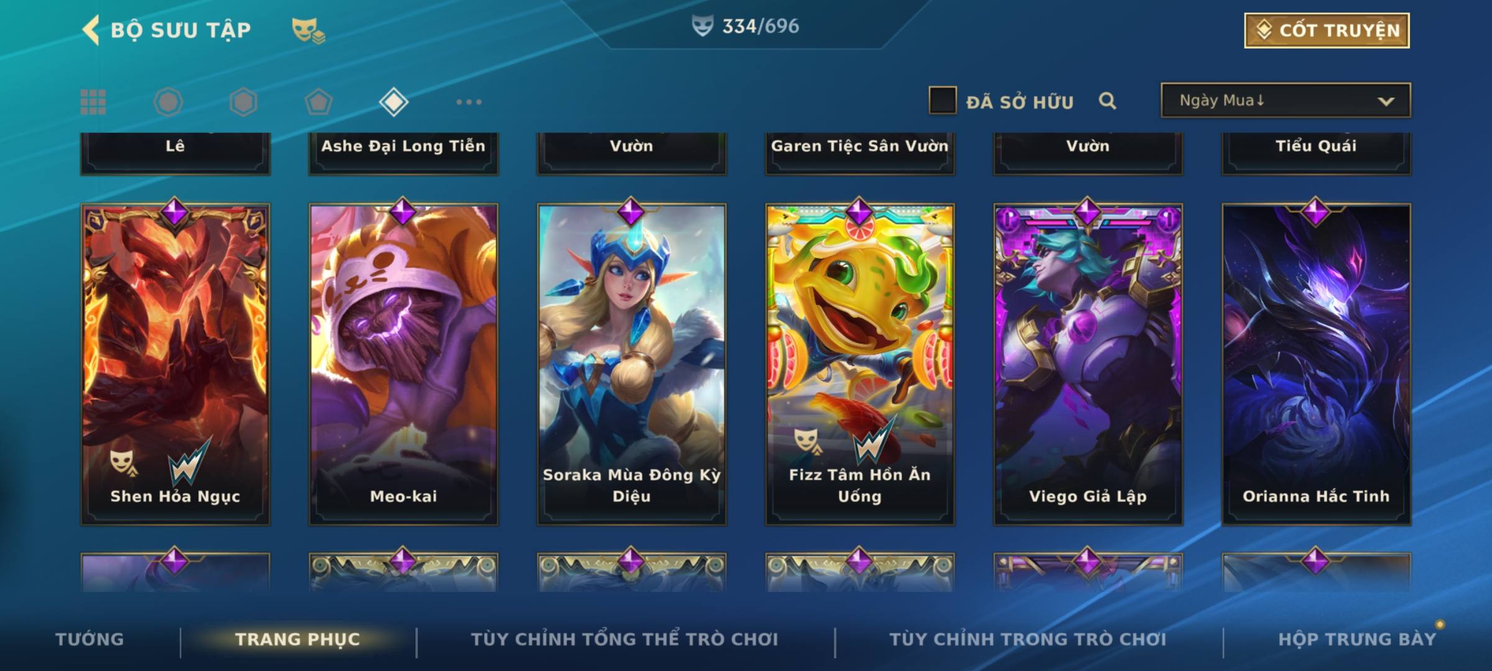Open Tùy Chỉnh Trong Trò Chơi tab
This screenshot has width=1492, height=671.
[1028, 639]
